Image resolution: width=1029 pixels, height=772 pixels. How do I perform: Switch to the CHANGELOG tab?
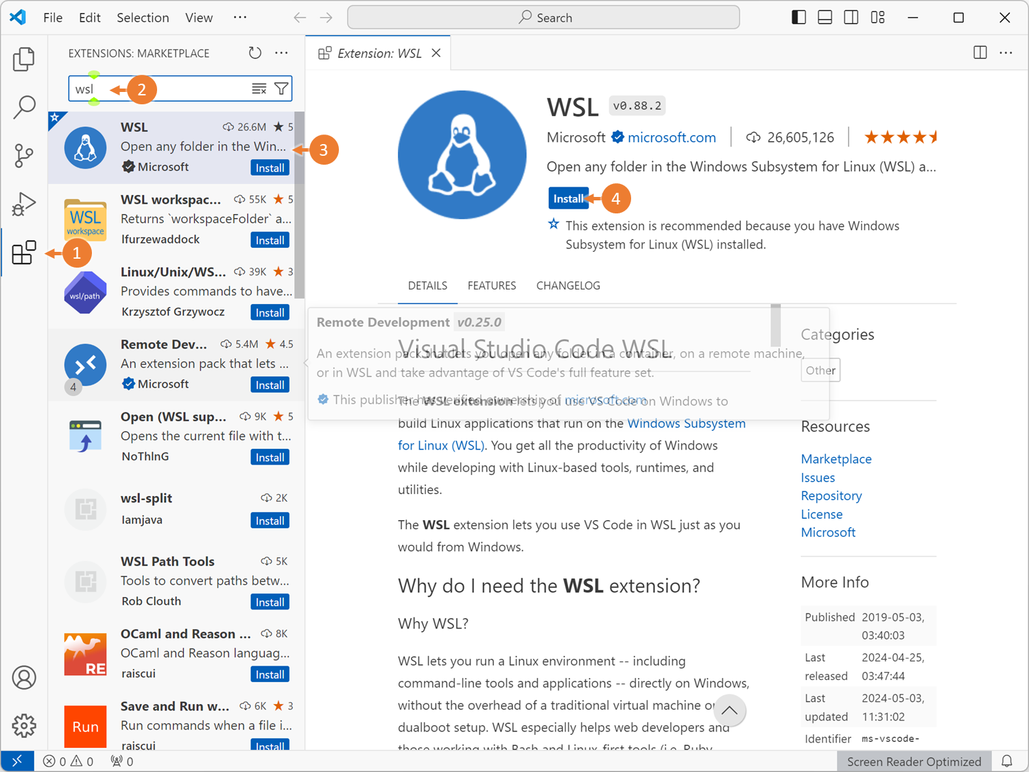point(568,285)
